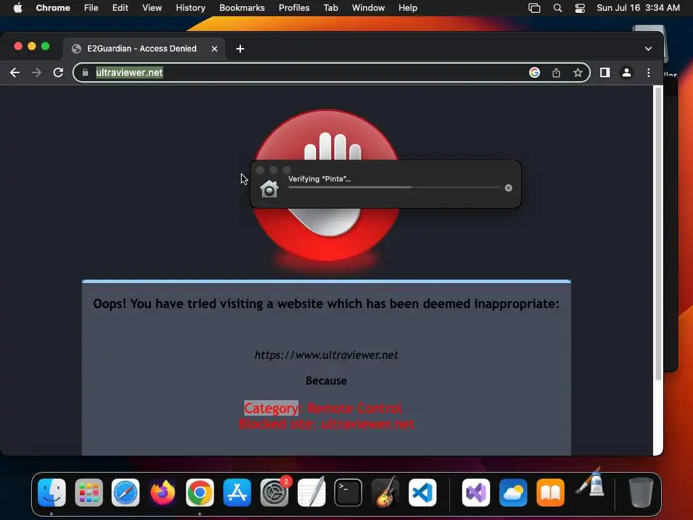Click the page vertical scrollbar
The width and height of the screenshot is (693, 520).
[658, 234]
